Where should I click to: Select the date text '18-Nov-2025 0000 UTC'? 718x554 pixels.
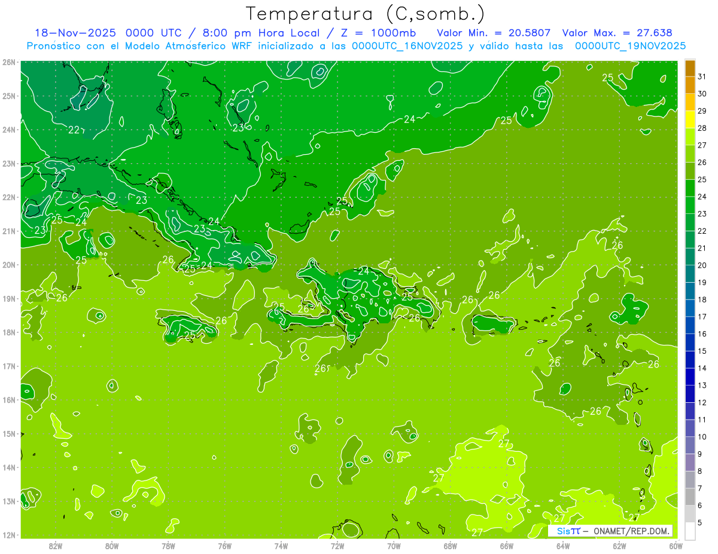(x=108, y=33)
